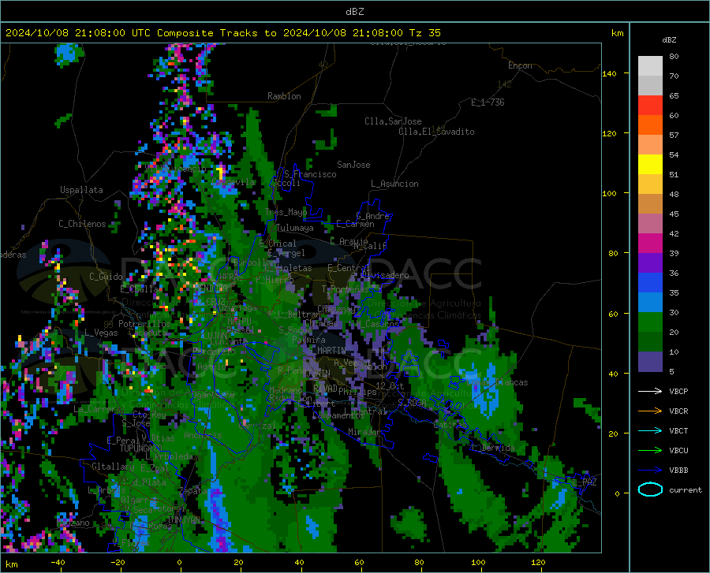Click the 'E_1-736' map label
The height and width of the screenshot is (573, 710).
488,102
